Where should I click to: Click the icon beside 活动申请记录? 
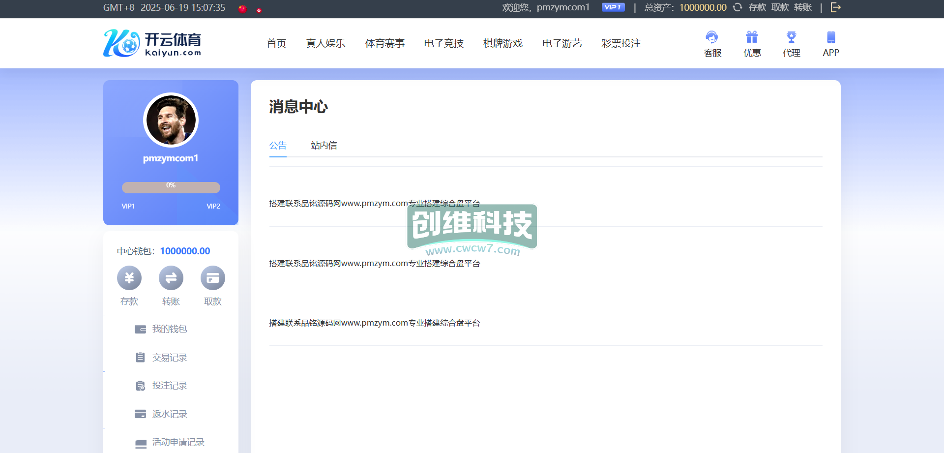141,443
